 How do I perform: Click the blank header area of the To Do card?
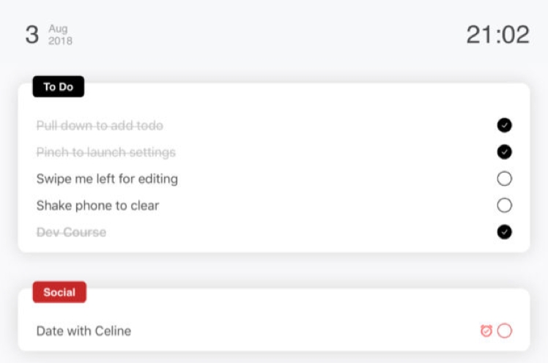tap(293, 97)
